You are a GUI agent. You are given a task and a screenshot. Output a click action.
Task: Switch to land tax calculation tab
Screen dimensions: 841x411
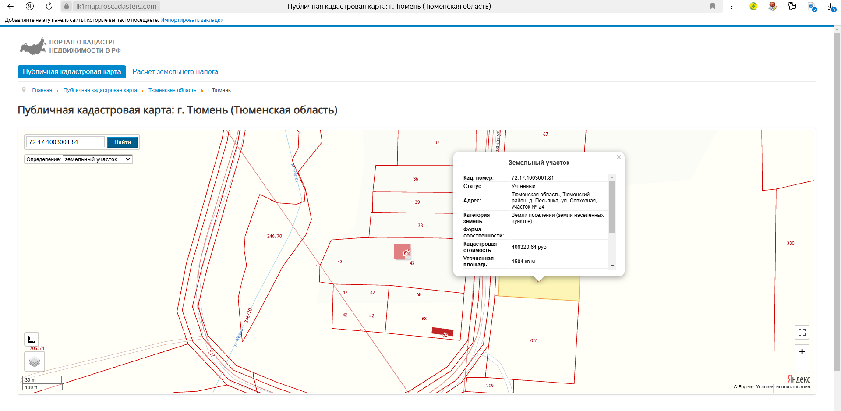pos(175,72)
